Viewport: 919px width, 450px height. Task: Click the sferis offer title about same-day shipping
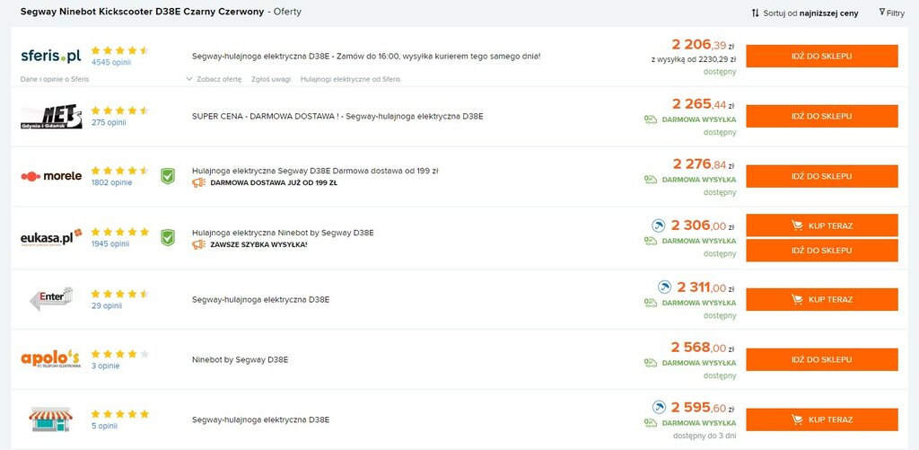[366, 57]
